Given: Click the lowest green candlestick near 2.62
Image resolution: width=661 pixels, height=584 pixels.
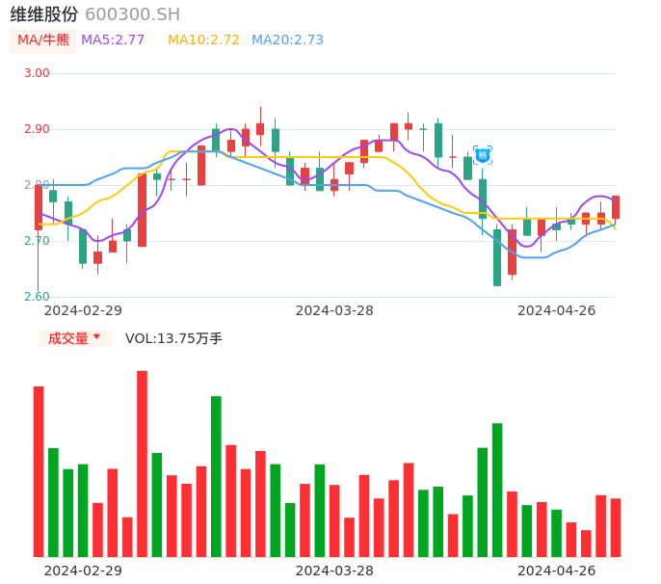Looking at the screenshot, I should pos(497,257).
